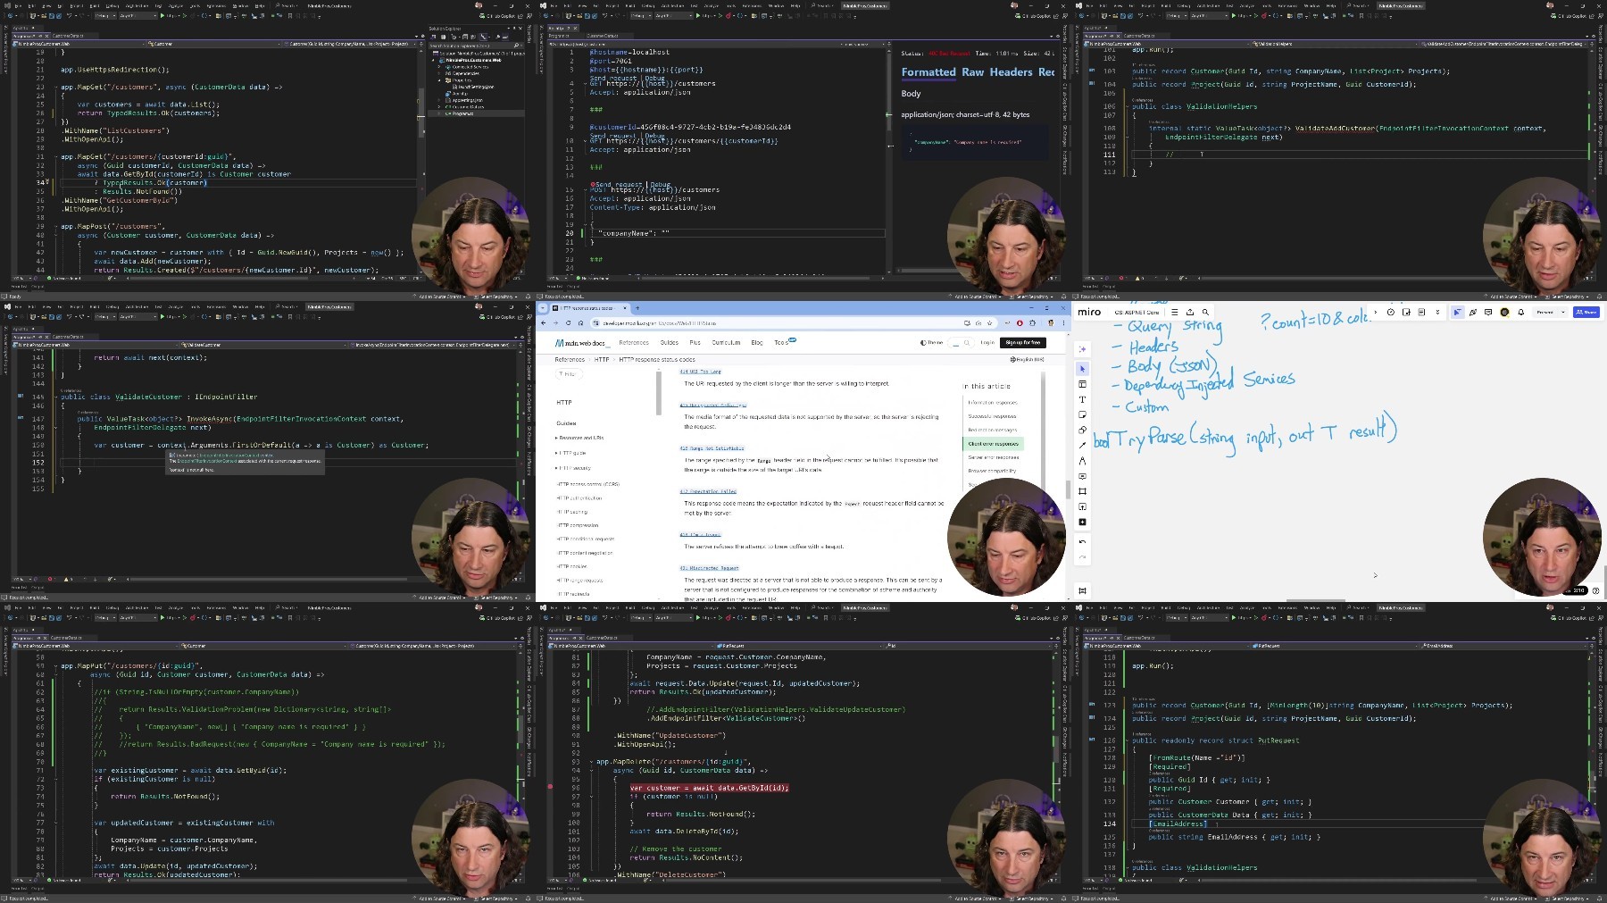Choose the Miro frame tool
This screenshot has height=903, width=1607.
pyautogui.click(x=1083, y=491)
